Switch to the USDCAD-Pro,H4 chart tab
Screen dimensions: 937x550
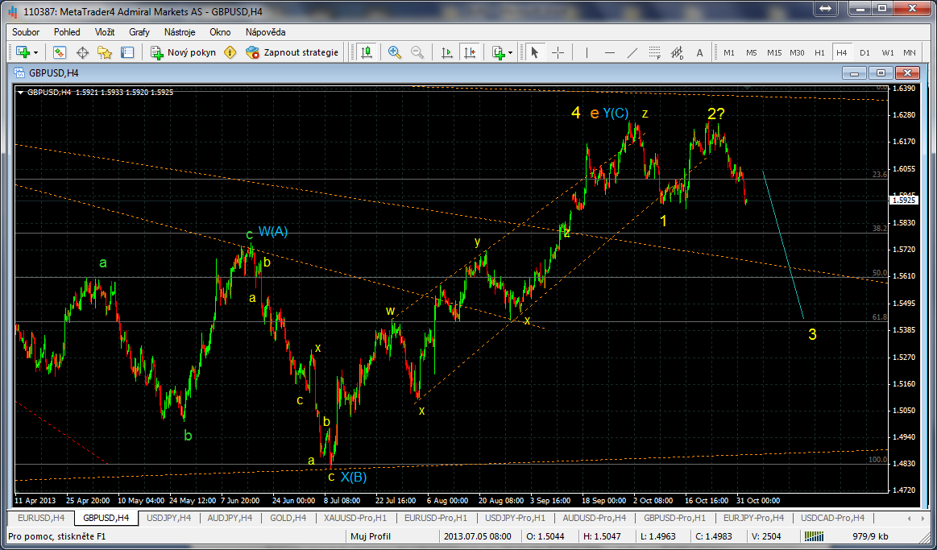pos(831,518)
